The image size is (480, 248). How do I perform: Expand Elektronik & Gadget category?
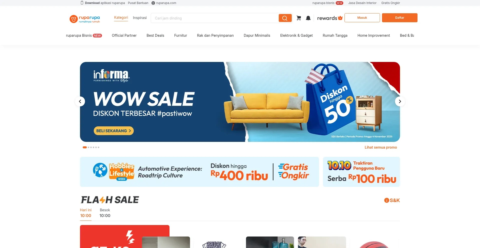[296, 35]
